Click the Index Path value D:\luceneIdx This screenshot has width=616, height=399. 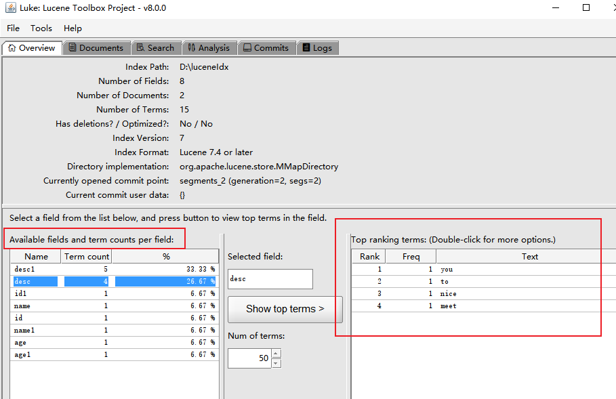pyautogui.click(x=204, y=67)
